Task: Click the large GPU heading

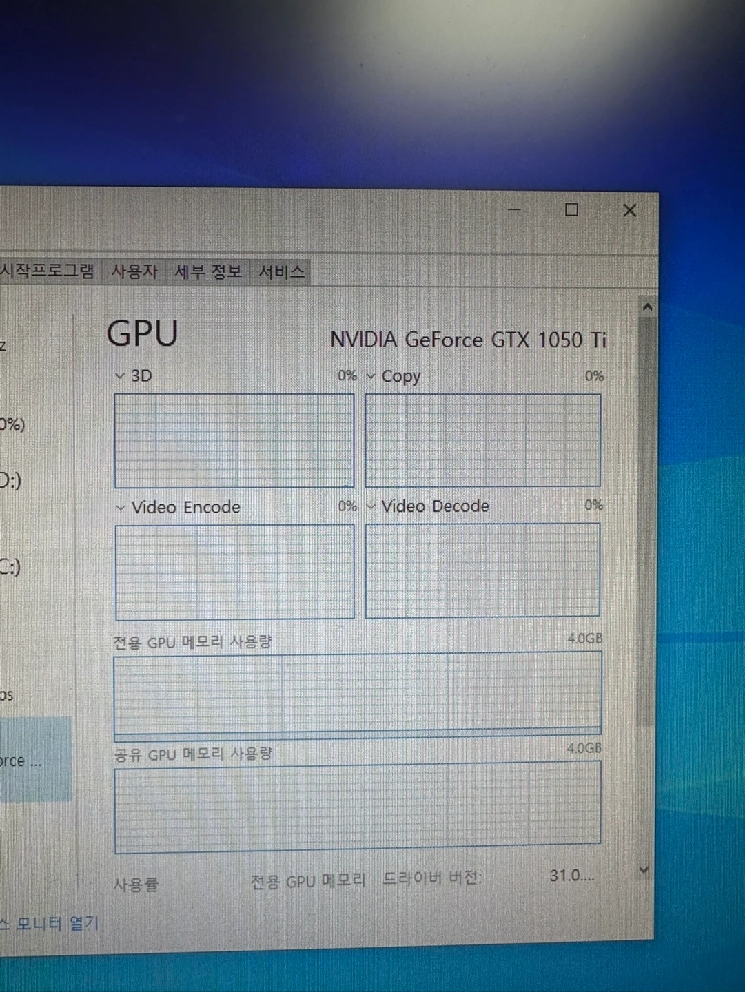Action: coord(143,333)
